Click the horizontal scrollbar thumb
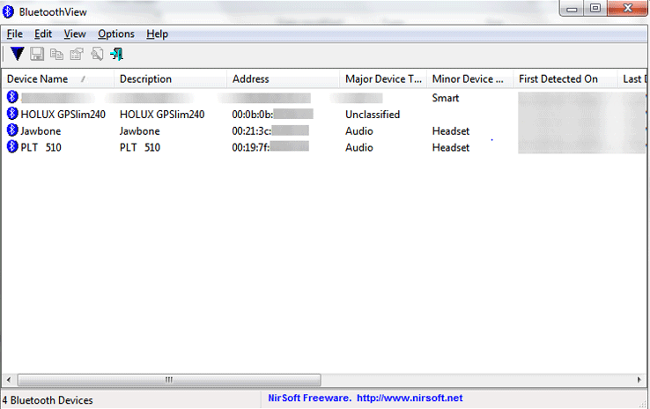 click(x=167, y=379)
